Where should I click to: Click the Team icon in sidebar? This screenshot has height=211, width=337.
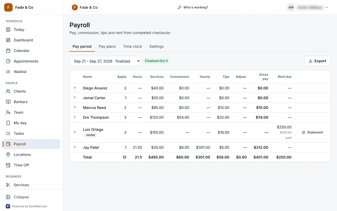point(8,112)
